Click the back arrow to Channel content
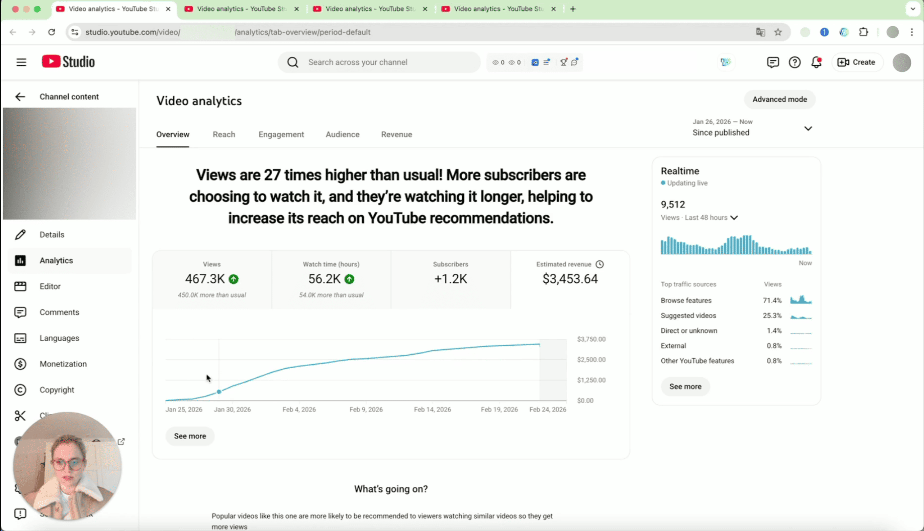Image resolution: width=924 pixels, height=531 pixels. click(x=20, y=96)
